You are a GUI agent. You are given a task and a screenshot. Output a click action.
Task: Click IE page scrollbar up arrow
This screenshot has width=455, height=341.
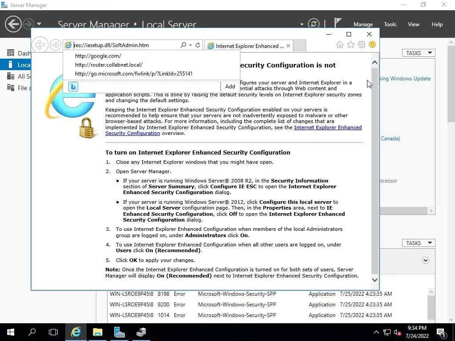pyautogui.click(x=375, y=63)
